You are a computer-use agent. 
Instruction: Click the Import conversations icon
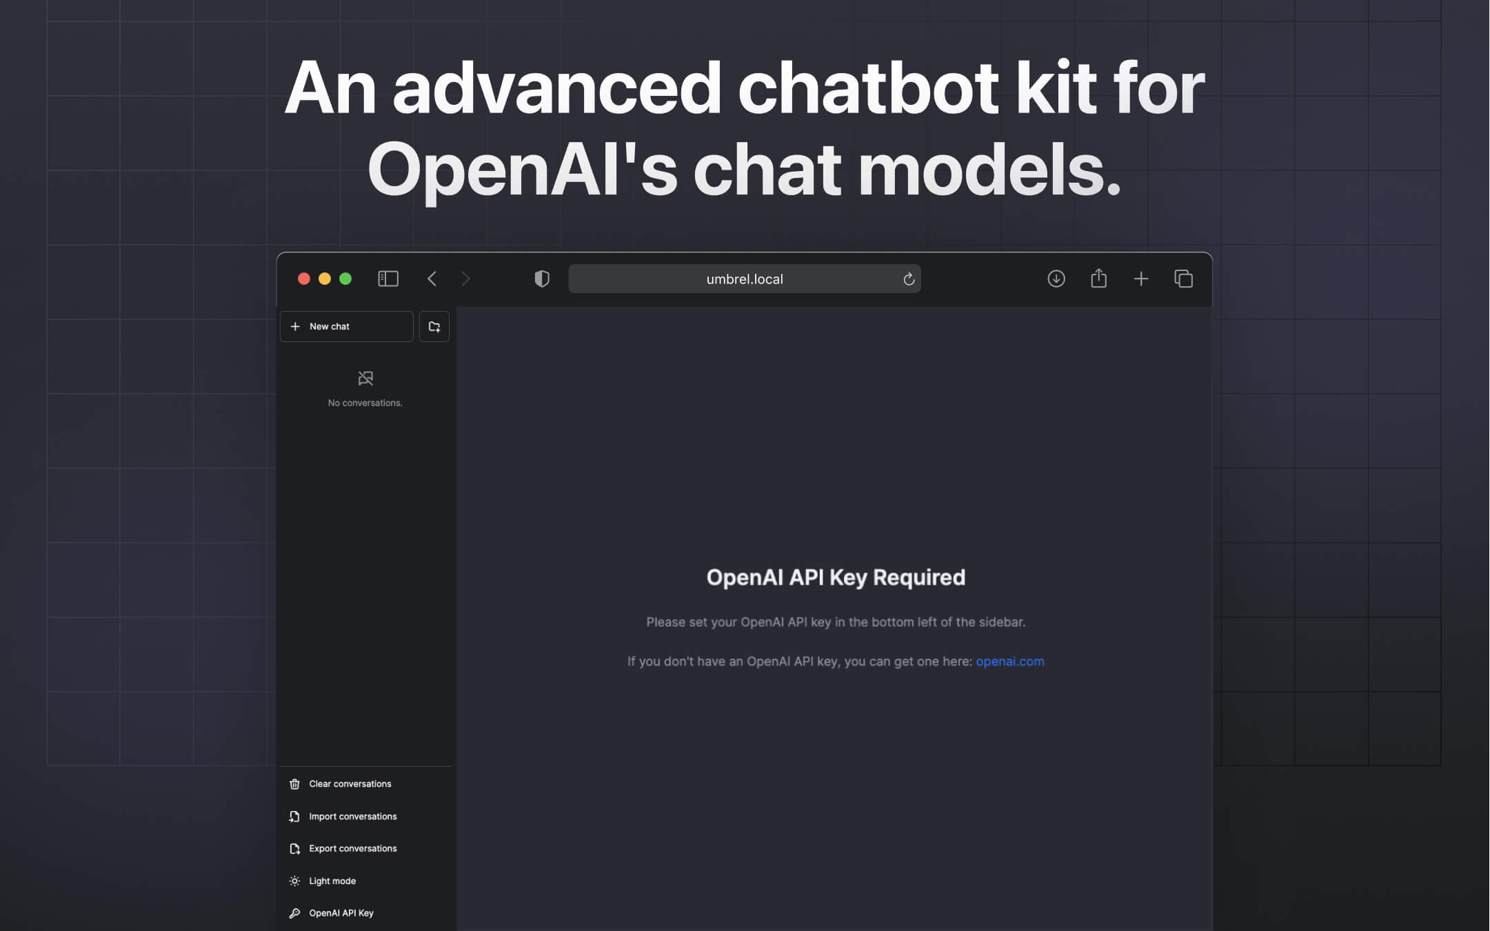[294, 816]
